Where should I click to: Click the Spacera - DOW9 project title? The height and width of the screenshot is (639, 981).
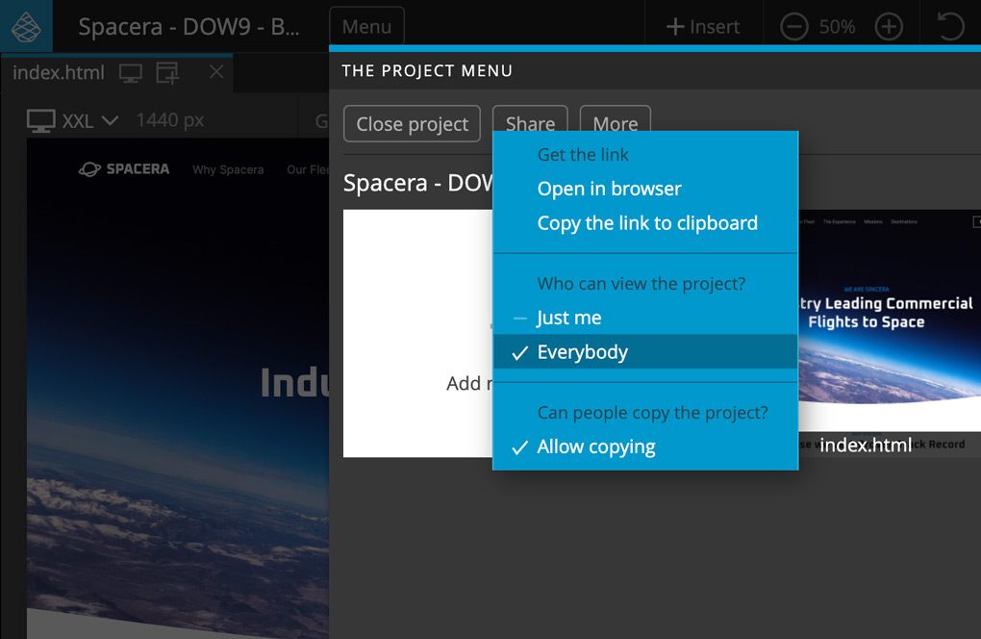tap(189, 27)
